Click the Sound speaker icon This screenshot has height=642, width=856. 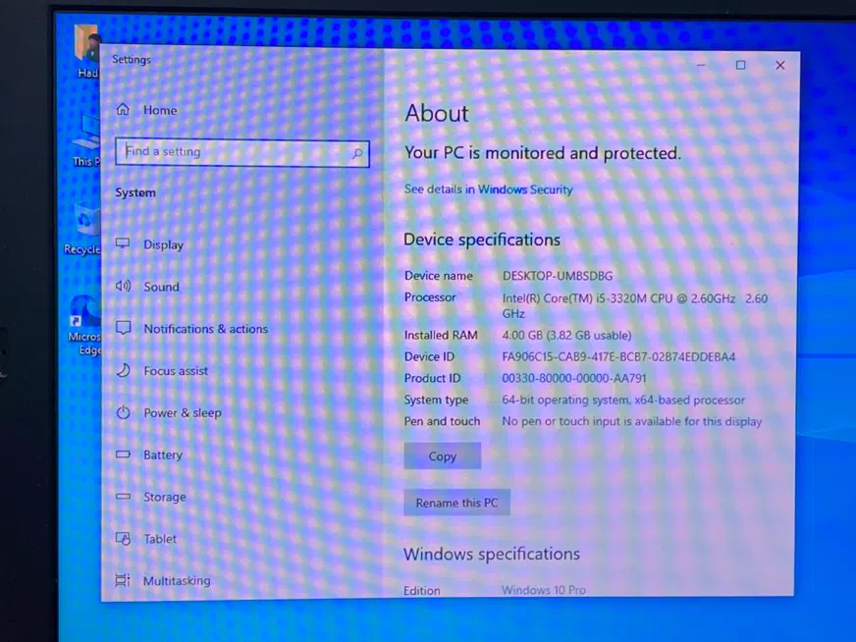click(123, 286)
